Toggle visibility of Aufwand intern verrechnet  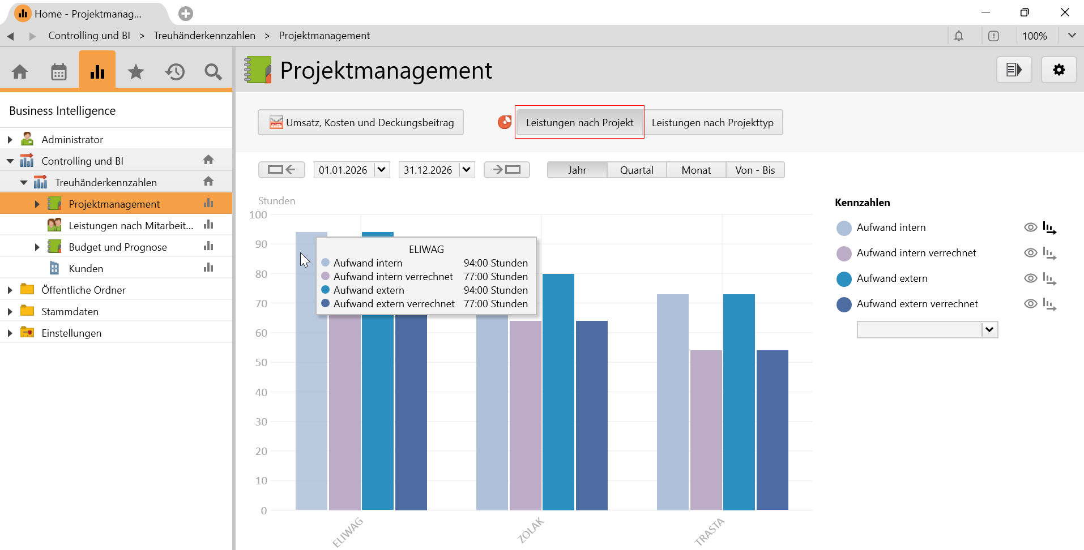[x=1030, y=253]
